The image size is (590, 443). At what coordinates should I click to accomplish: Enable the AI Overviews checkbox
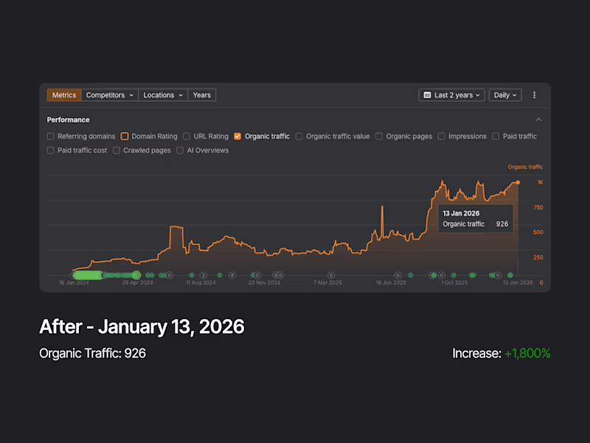click(179, 150)
